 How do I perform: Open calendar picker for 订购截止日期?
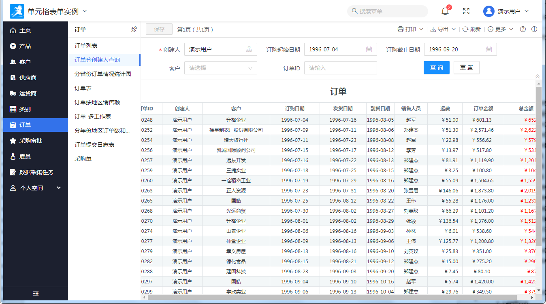(489, 49)
